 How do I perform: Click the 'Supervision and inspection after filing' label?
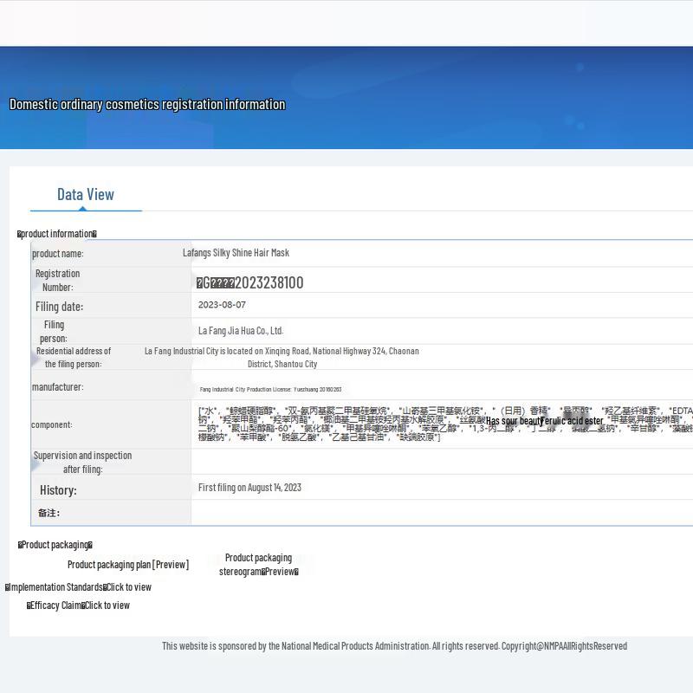pyautogui.click(x=82, y=462)
